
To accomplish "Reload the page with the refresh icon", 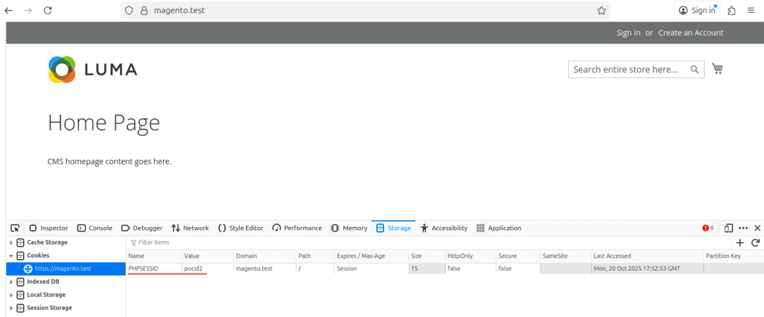I will (x=48, y=10).
